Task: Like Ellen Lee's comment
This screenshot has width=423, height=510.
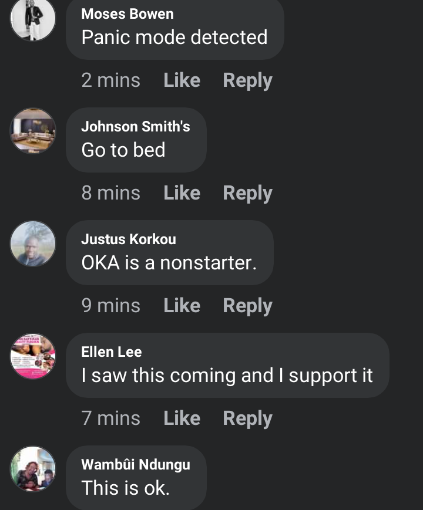Action: (x=182, y=418)
